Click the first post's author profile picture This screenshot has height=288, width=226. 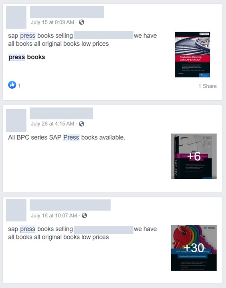click(x=16, y=17)
